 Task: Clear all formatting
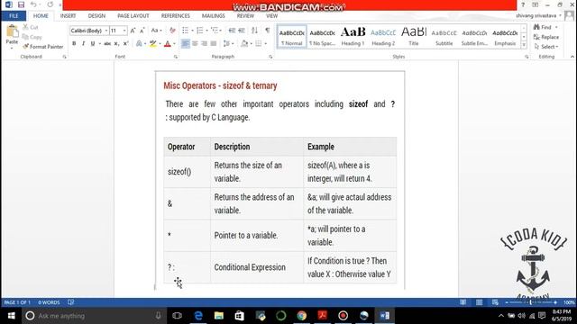pos(172,31)
